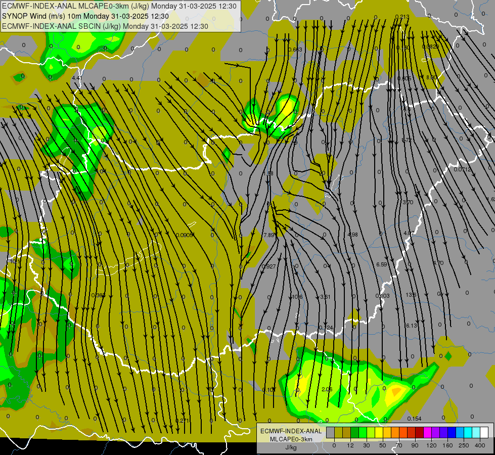
Task: Click the map value 0.663
Action: (295, 50)
